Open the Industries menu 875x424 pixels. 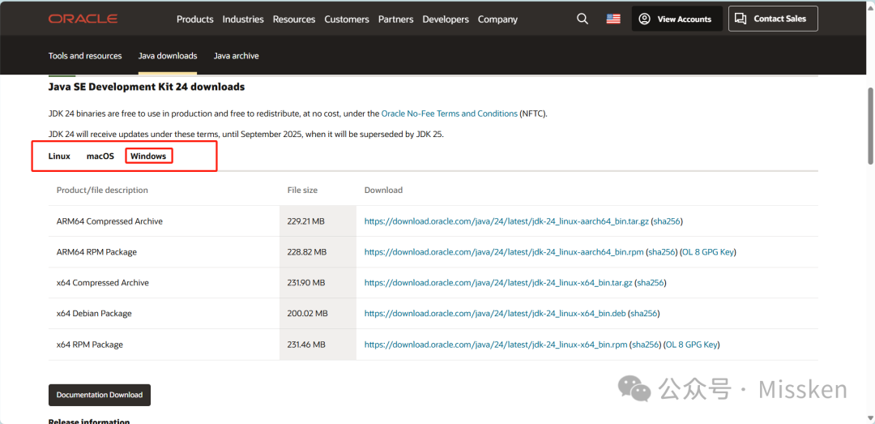tap(243, 19)
